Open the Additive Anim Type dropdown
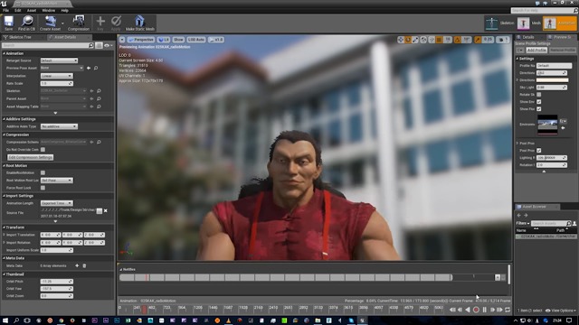Viewport: 579px width, 325px height. pos(59,126)
